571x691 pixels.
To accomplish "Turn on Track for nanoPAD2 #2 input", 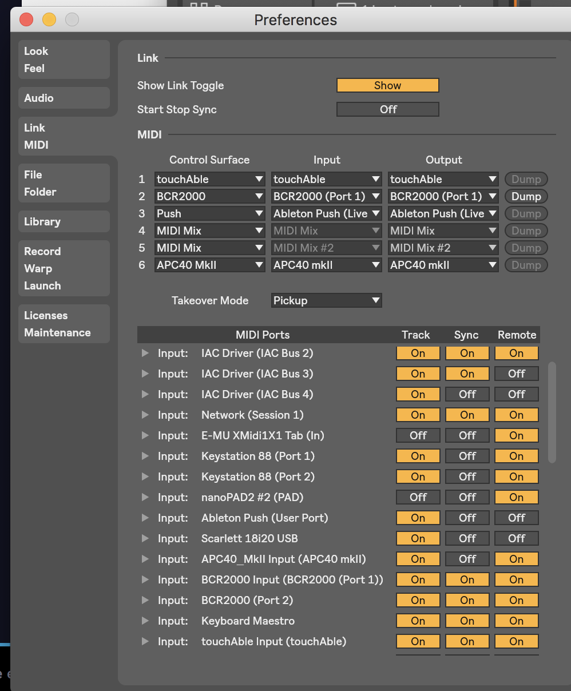I will (418, 497).
